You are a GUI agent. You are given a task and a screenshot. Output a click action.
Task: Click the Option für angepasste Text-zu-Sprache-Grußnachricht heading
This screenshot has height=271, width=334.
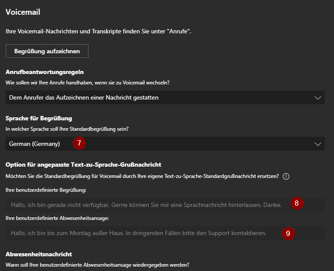point(83,165)
